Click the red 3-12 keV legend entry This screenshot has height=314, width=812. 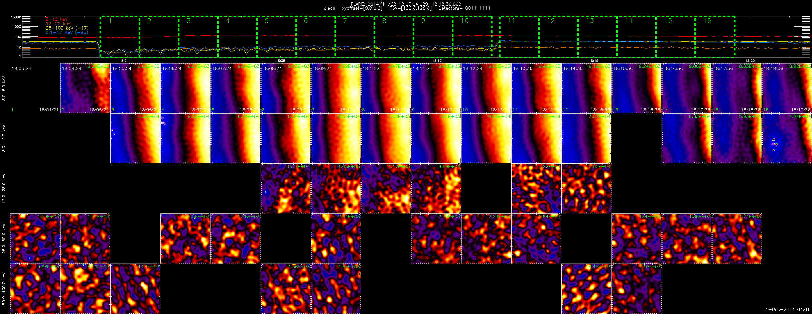point(56,19)
